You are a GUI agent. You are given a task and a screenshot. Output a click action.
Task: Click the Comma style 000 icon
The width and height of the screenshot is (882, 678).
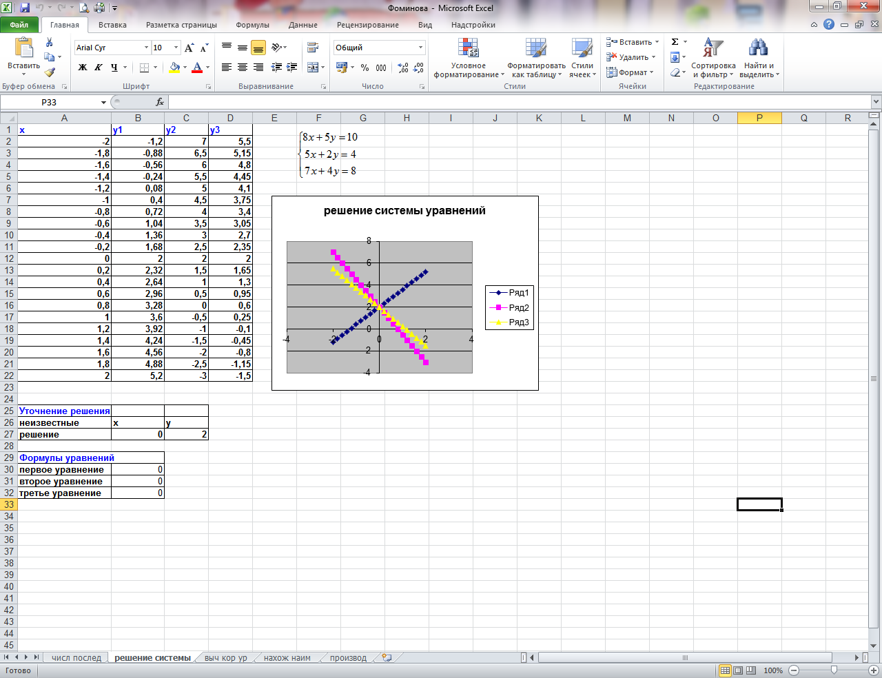pos(381,68)
